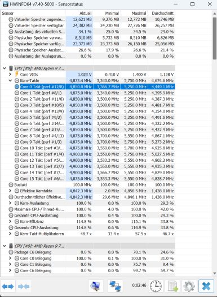Screen dimensions: 217x297
Task: Click the vertical scrollbar thumb
Action: point(215,38)
